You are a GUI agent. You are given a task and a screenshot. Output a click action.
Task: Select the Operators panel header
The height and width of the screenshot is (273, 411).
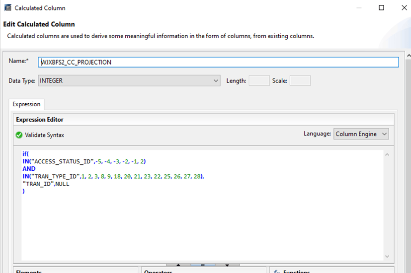158,271
